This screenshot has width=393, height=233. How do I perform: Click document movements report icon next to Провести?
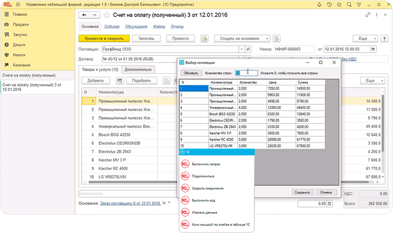click(205, 38)
